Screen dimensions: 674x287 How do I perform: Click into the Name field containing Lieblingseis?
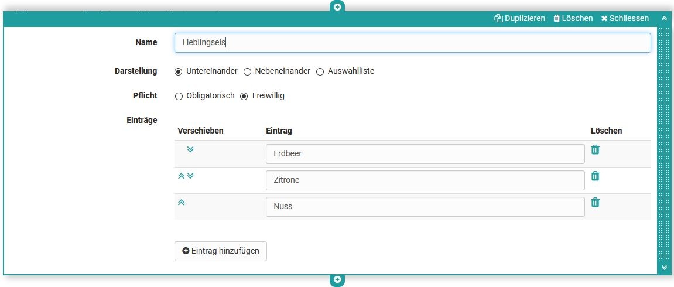[x=412, y=43]
